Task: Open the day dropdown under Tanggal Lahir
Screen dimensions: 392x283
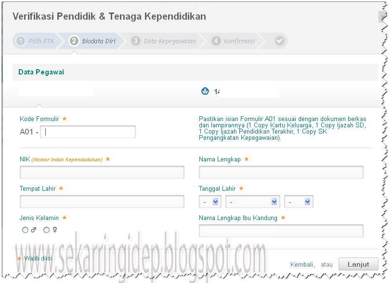Action: pyautogui.click(x=210, y=201)
